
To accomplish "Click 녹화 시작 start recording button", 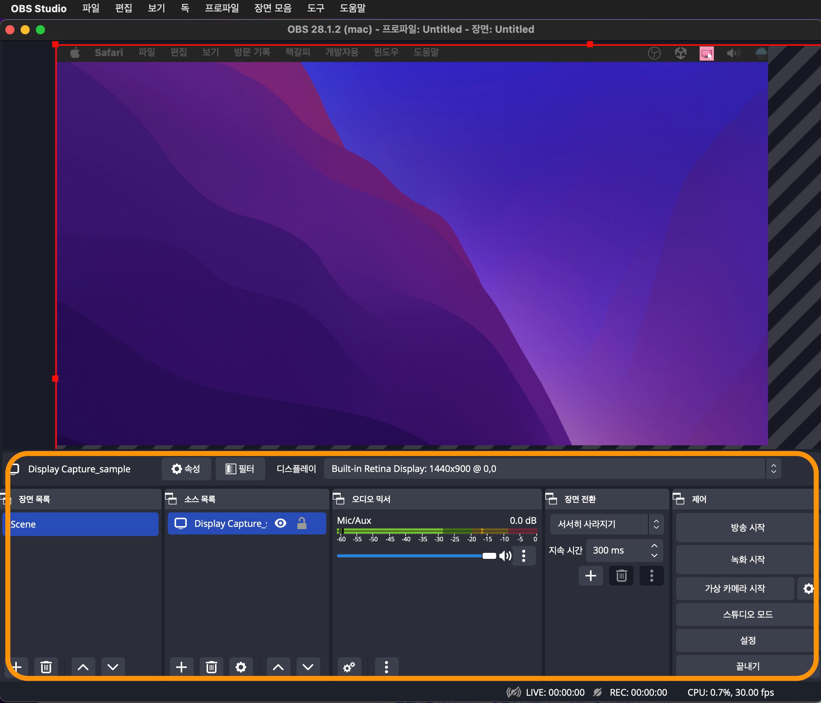I will (747, 560).
